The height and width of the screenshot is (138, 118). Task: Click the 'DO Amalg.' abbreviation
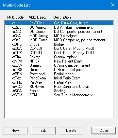[38, 27]
